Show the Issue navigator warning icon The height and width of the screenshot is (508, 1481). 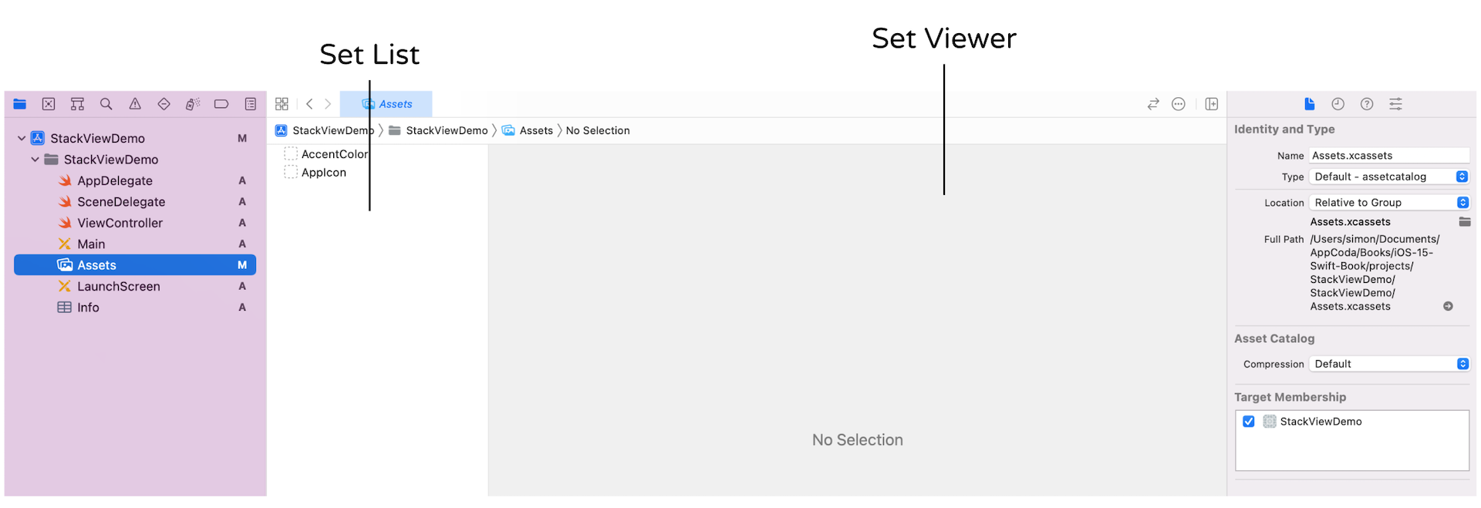[x=135, y=104]
